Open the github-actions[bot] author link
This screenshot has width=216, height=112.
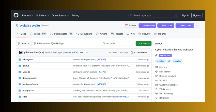click(34, 52)
